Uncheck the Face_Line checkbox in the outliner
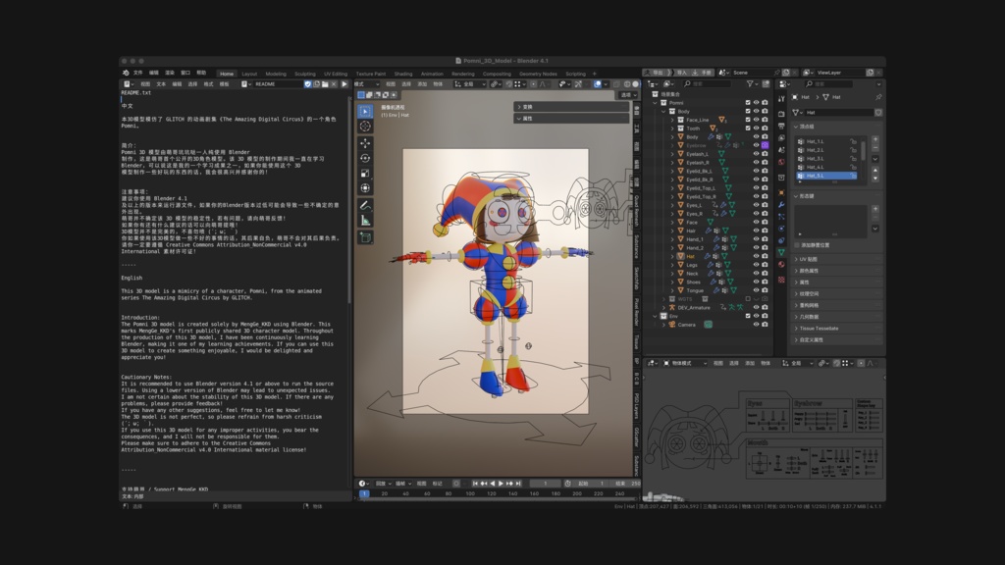1005x565 pixels. coord(748,120)
